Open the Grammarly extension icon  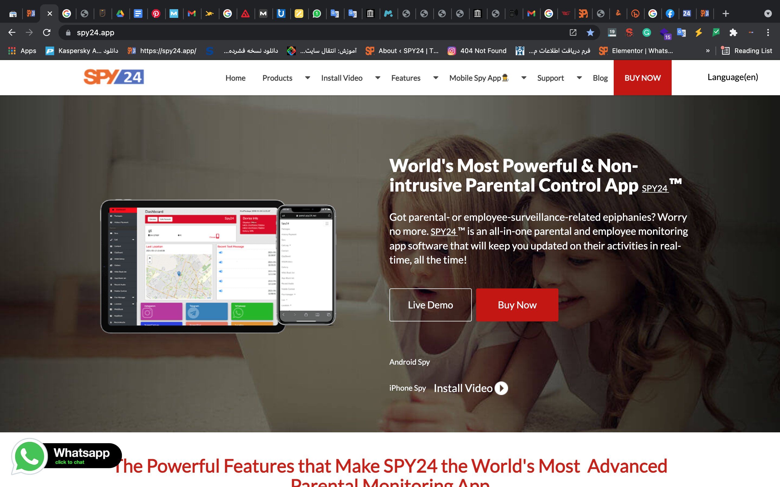pyautogui.click(x=646, y=32)
